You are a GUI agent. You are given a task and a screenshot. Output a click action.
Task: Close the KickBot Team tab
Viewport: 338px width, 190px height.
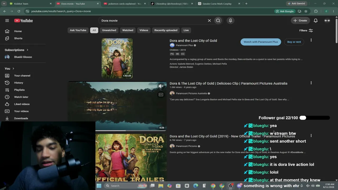(51, 4)
